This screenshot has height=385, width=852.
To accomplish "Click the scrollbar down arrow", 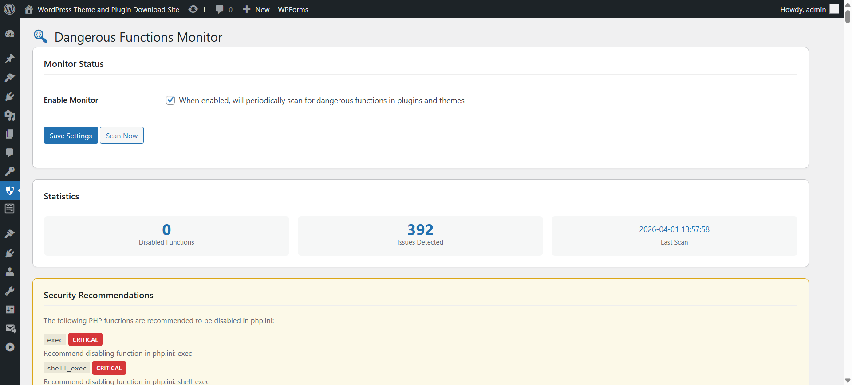I will point(848,381).
